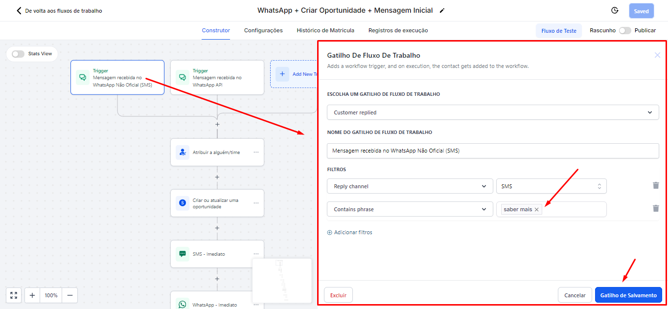The image size is (668, 309).
Task: Switch to the Configurações tab
Action: [x=263, y=30]
